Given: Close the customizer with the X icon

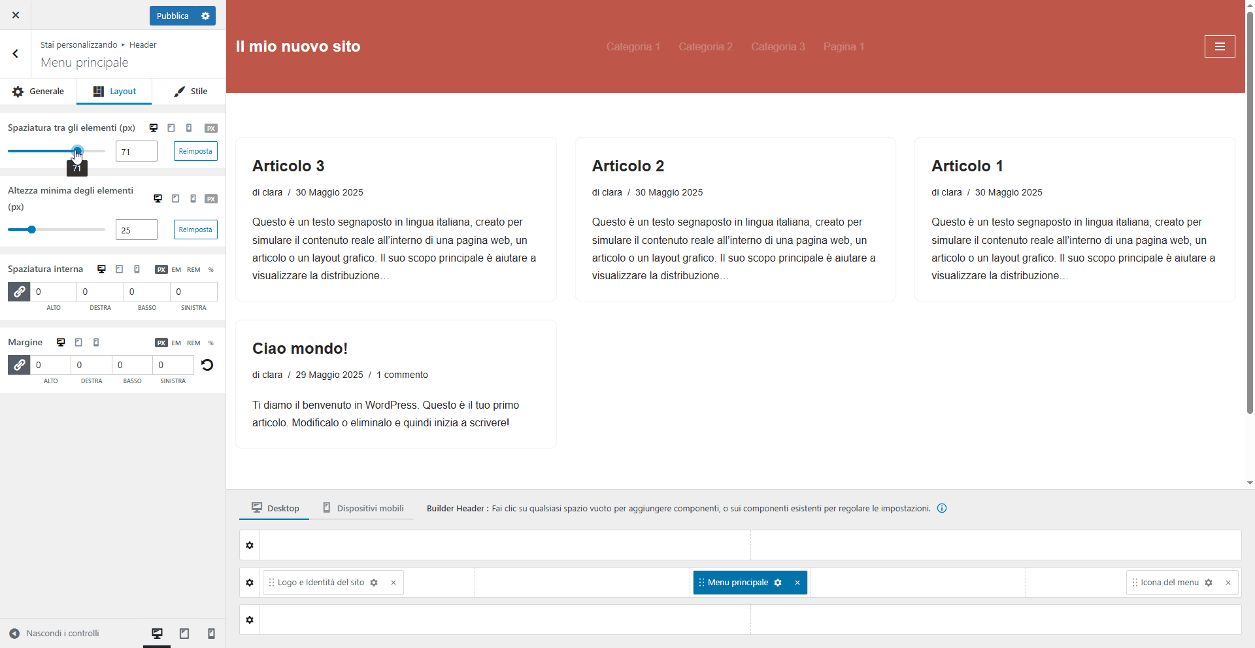Looking at the screenshot, I should 16,15.
